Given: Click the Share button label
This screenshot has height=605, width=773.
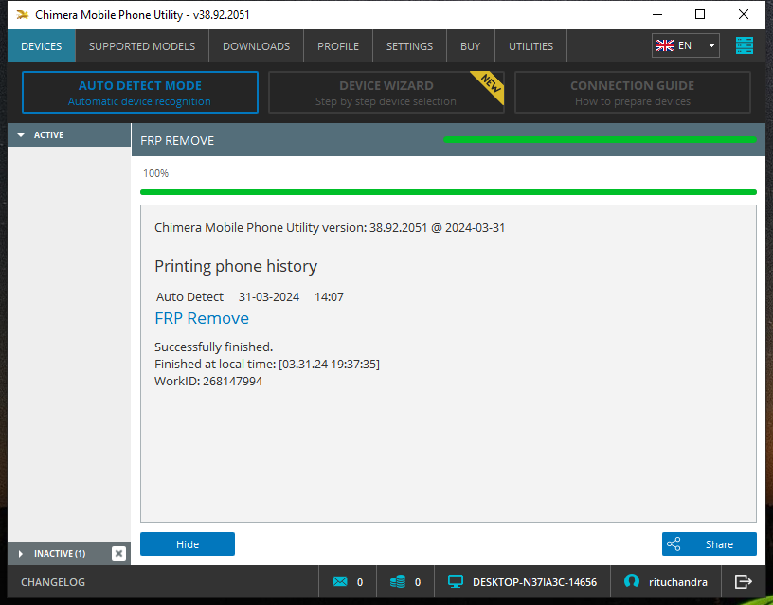Looking at the screenshot, I should coord(719,544).
